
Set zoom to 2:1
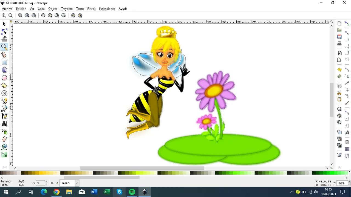(x=33, y=16)
